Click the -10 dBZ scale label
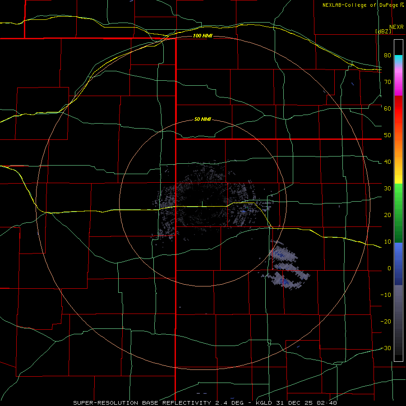The width and height of the screenshot is (406, 406). point(386,295)
